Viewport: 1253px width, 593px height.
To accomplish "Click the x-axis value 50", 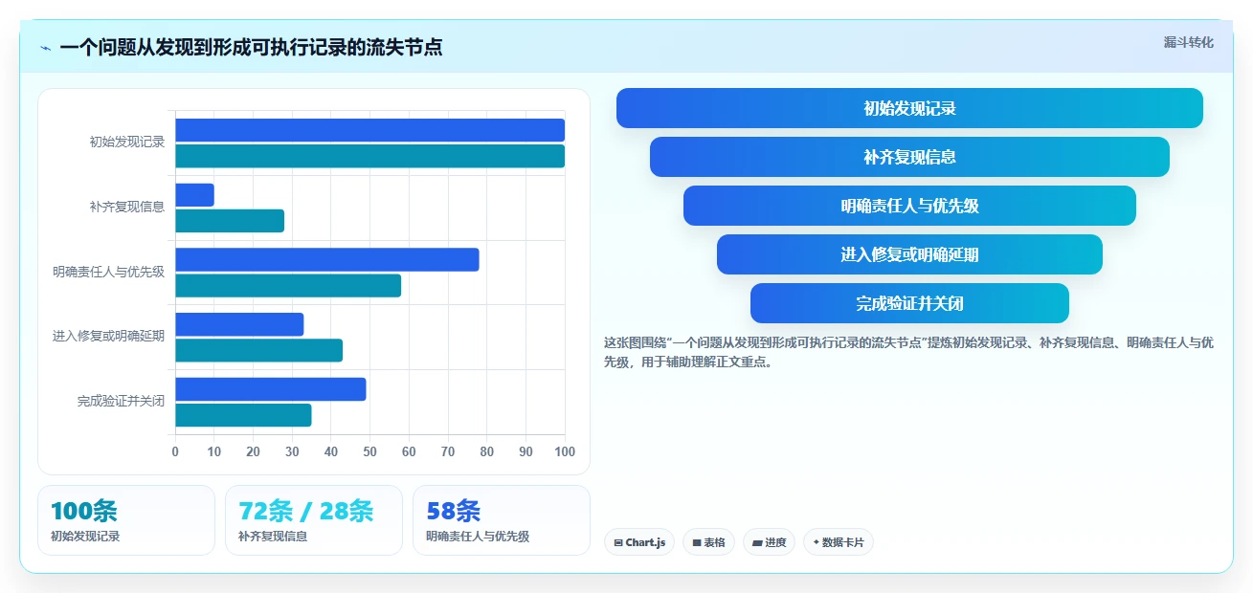I will (x=369, y=451).
